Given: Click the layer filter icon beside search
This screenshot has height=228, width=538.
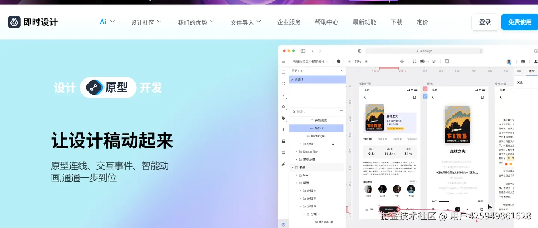Looking at the screenshot, I should pyautogui.click(x=341, y=112).
